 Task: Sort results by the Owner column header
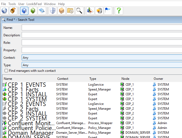[158, 79]
